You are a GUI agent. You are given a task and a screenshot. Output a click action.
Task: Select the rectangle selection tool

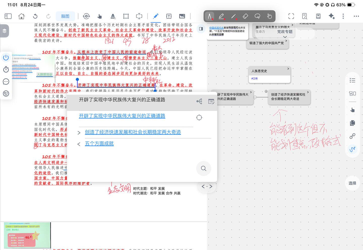pos(126,16)
